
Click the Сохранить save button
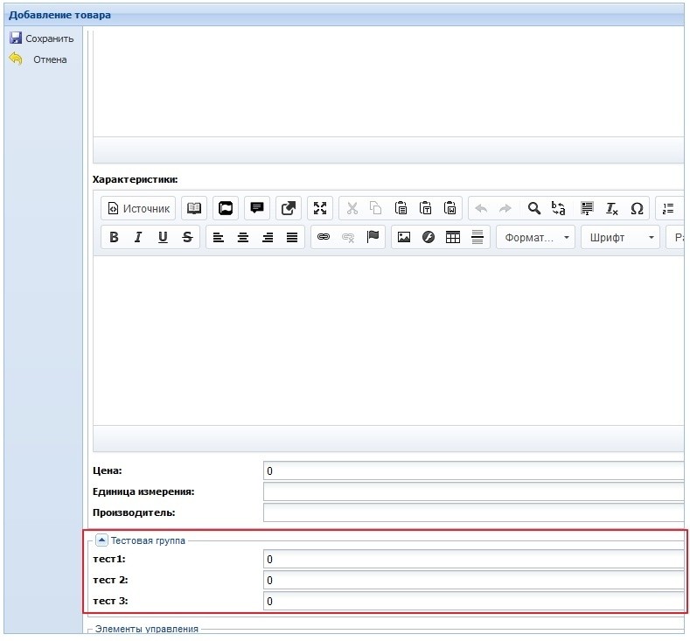coord(41,38)
